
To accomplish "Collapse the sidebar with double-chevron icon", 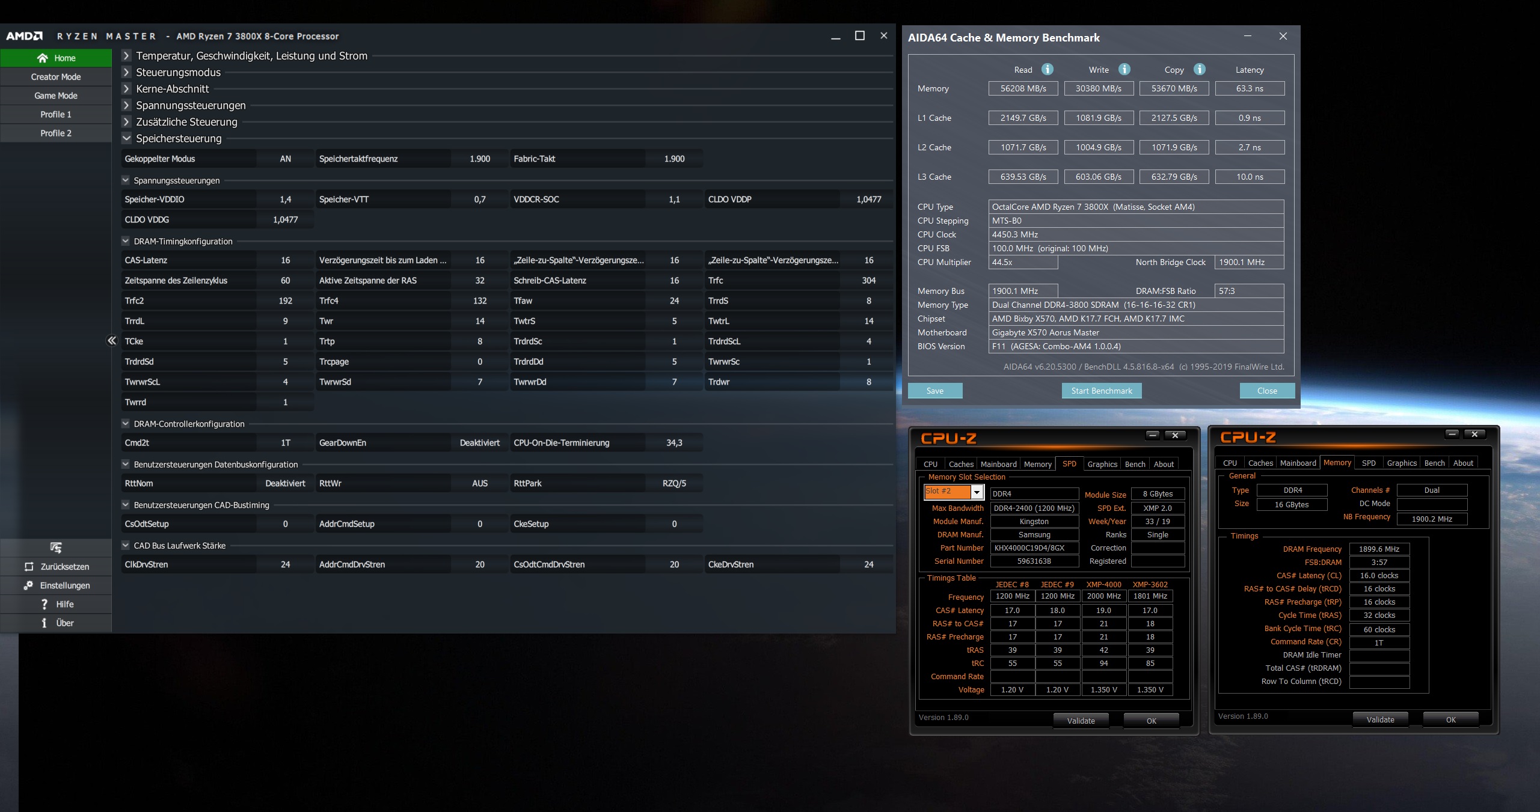I will point(111,341).
